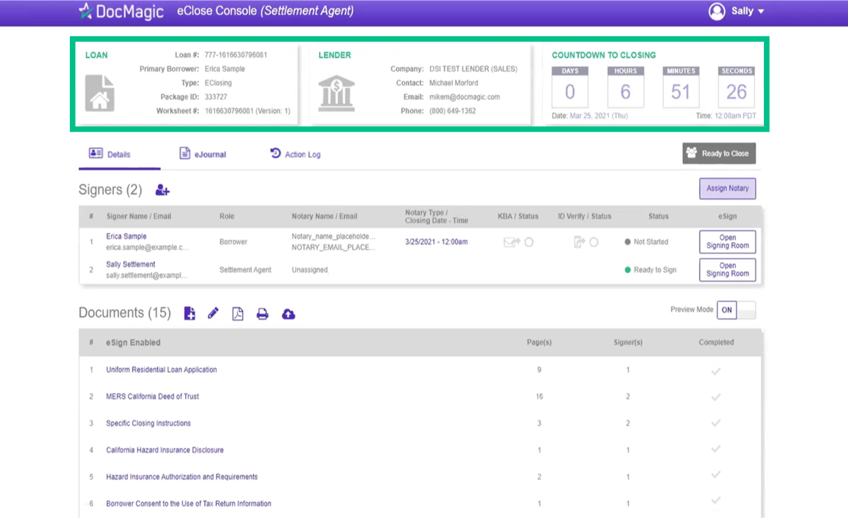
Task: Open the Action Log tab
Action: click(x=295, y=154)
